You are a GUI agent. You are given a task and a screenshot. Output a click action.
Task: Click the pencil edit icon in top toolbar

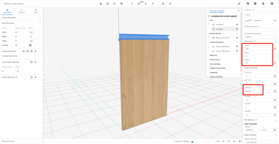239,4
